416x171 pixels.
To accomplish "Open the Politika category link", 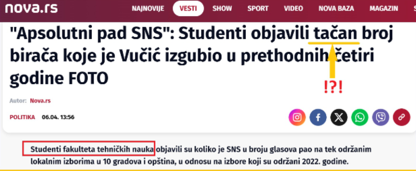I will 22,117.
